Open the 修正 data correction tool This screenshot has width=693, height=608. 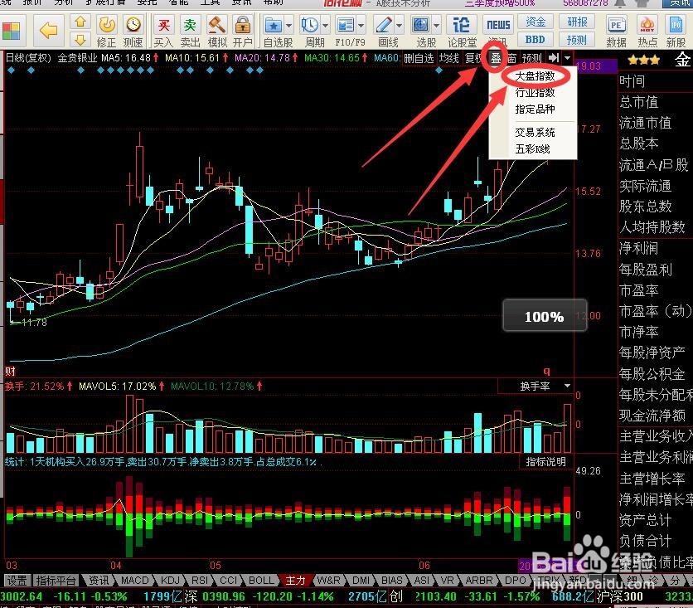(x=106, y=32)
